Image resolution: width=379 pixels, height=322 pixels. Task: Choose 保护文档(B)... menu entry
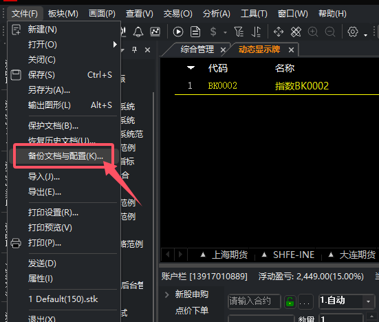pos(64,126)
